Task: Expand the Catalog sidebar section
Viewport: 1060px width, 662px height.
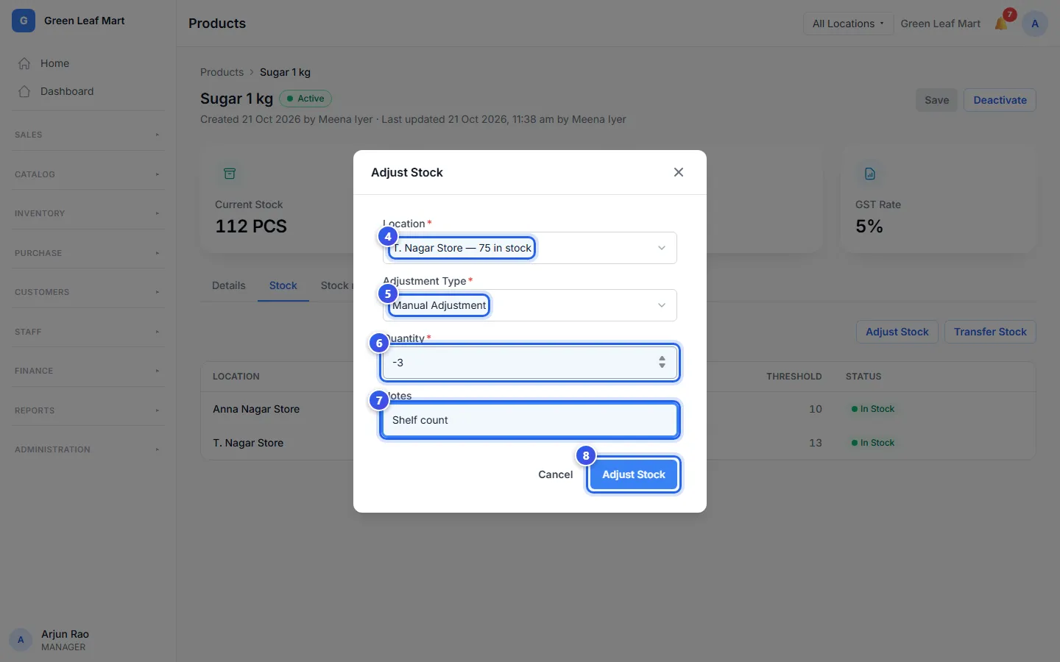Action: [x=88, y=174]
